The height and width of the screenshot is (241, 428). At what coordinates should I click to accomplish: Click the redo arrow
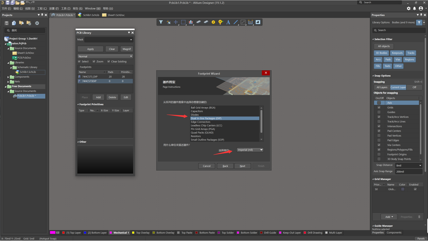[x=33, y=3]
